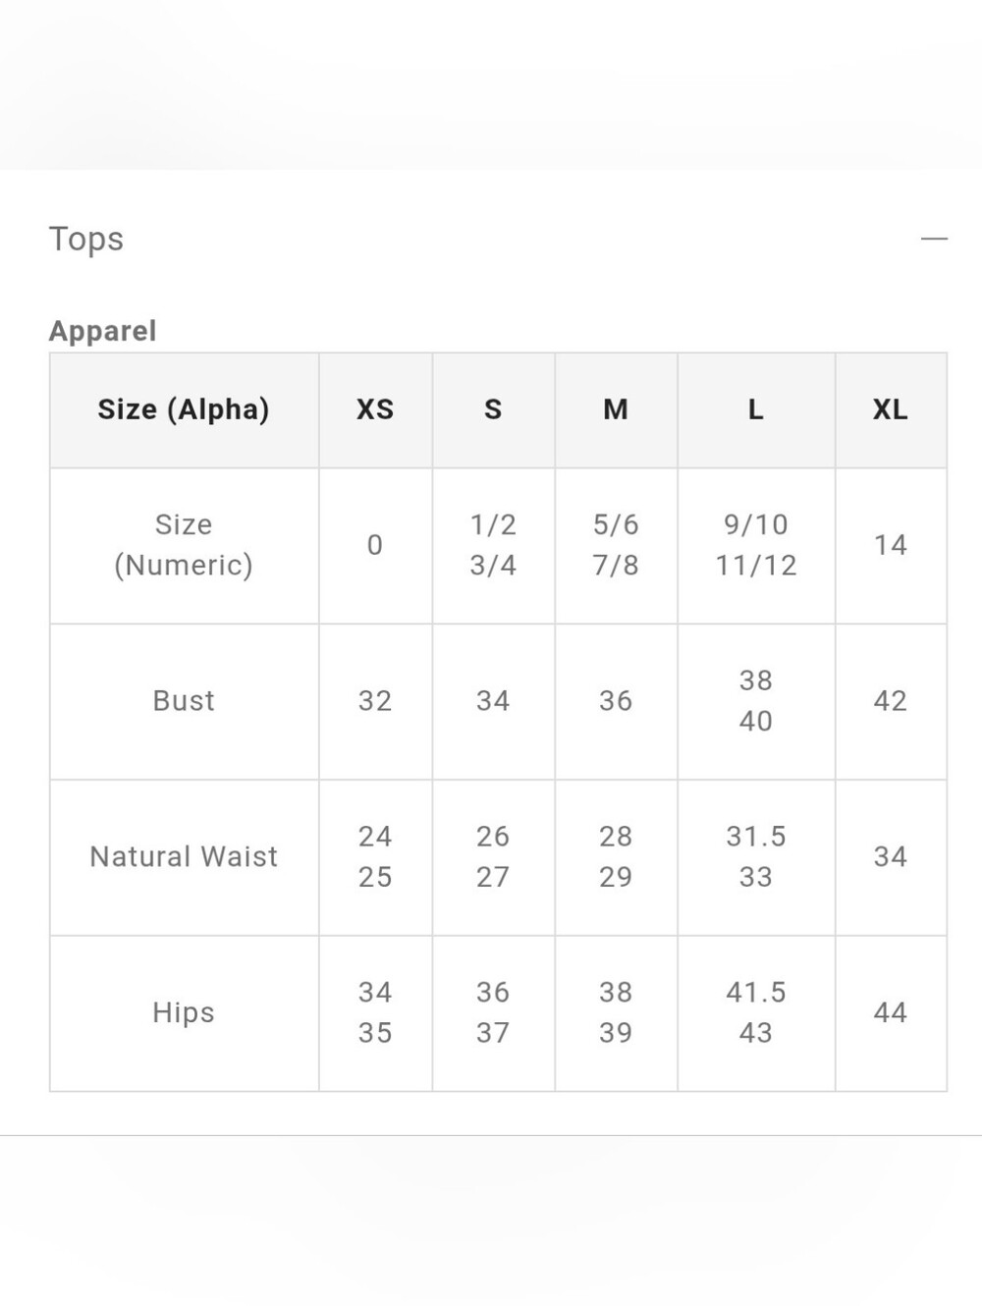Screen dimensions: 982x1306
Task: Select the L column header
Action: (756, 409)
